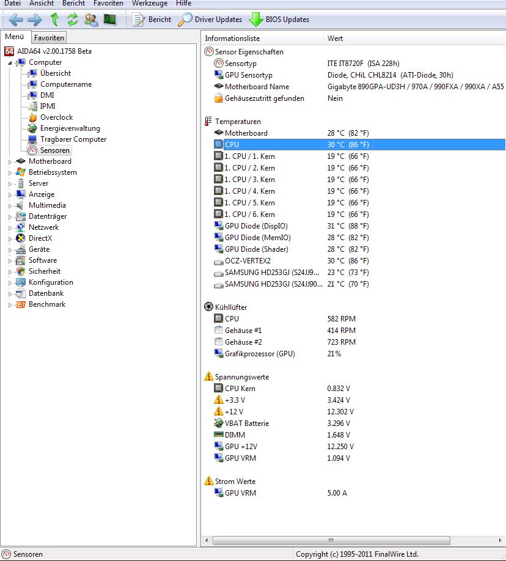This screenshot has height=561, width=506.
Task: Expand the Anzeige tree node
Action: coord(10,195)
